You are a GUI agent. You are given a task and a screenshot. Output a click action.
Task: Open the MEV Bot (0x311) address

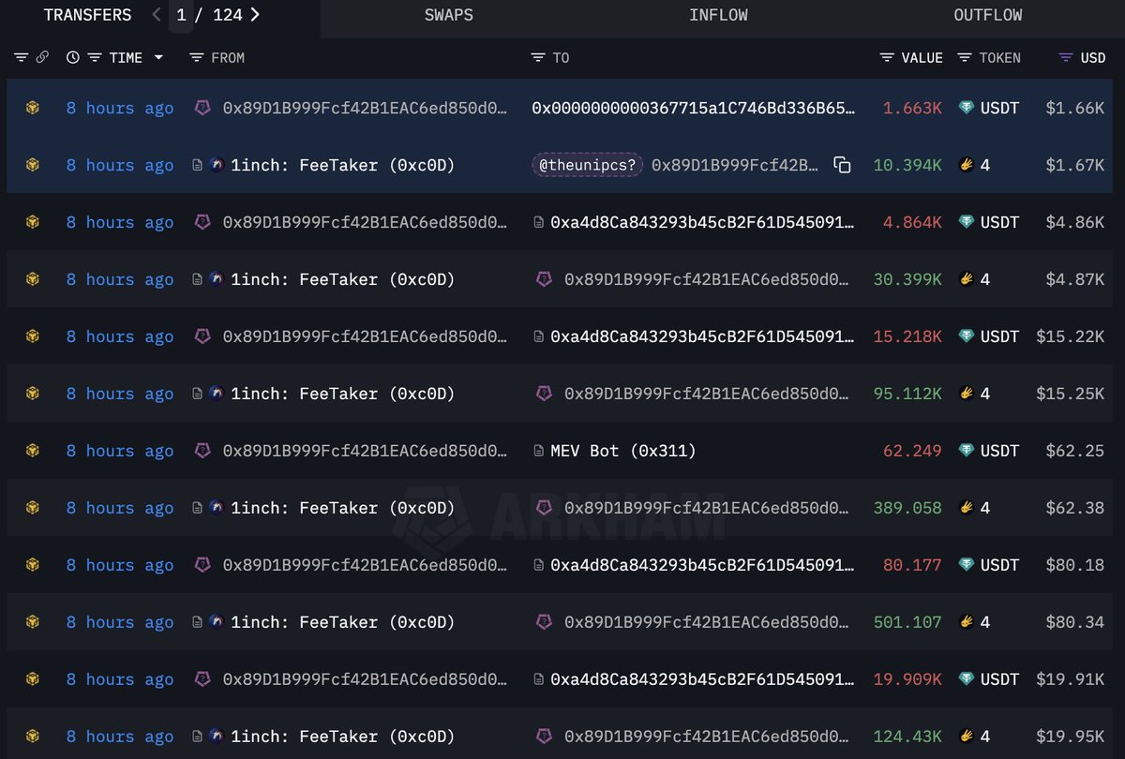coord(623,451)
